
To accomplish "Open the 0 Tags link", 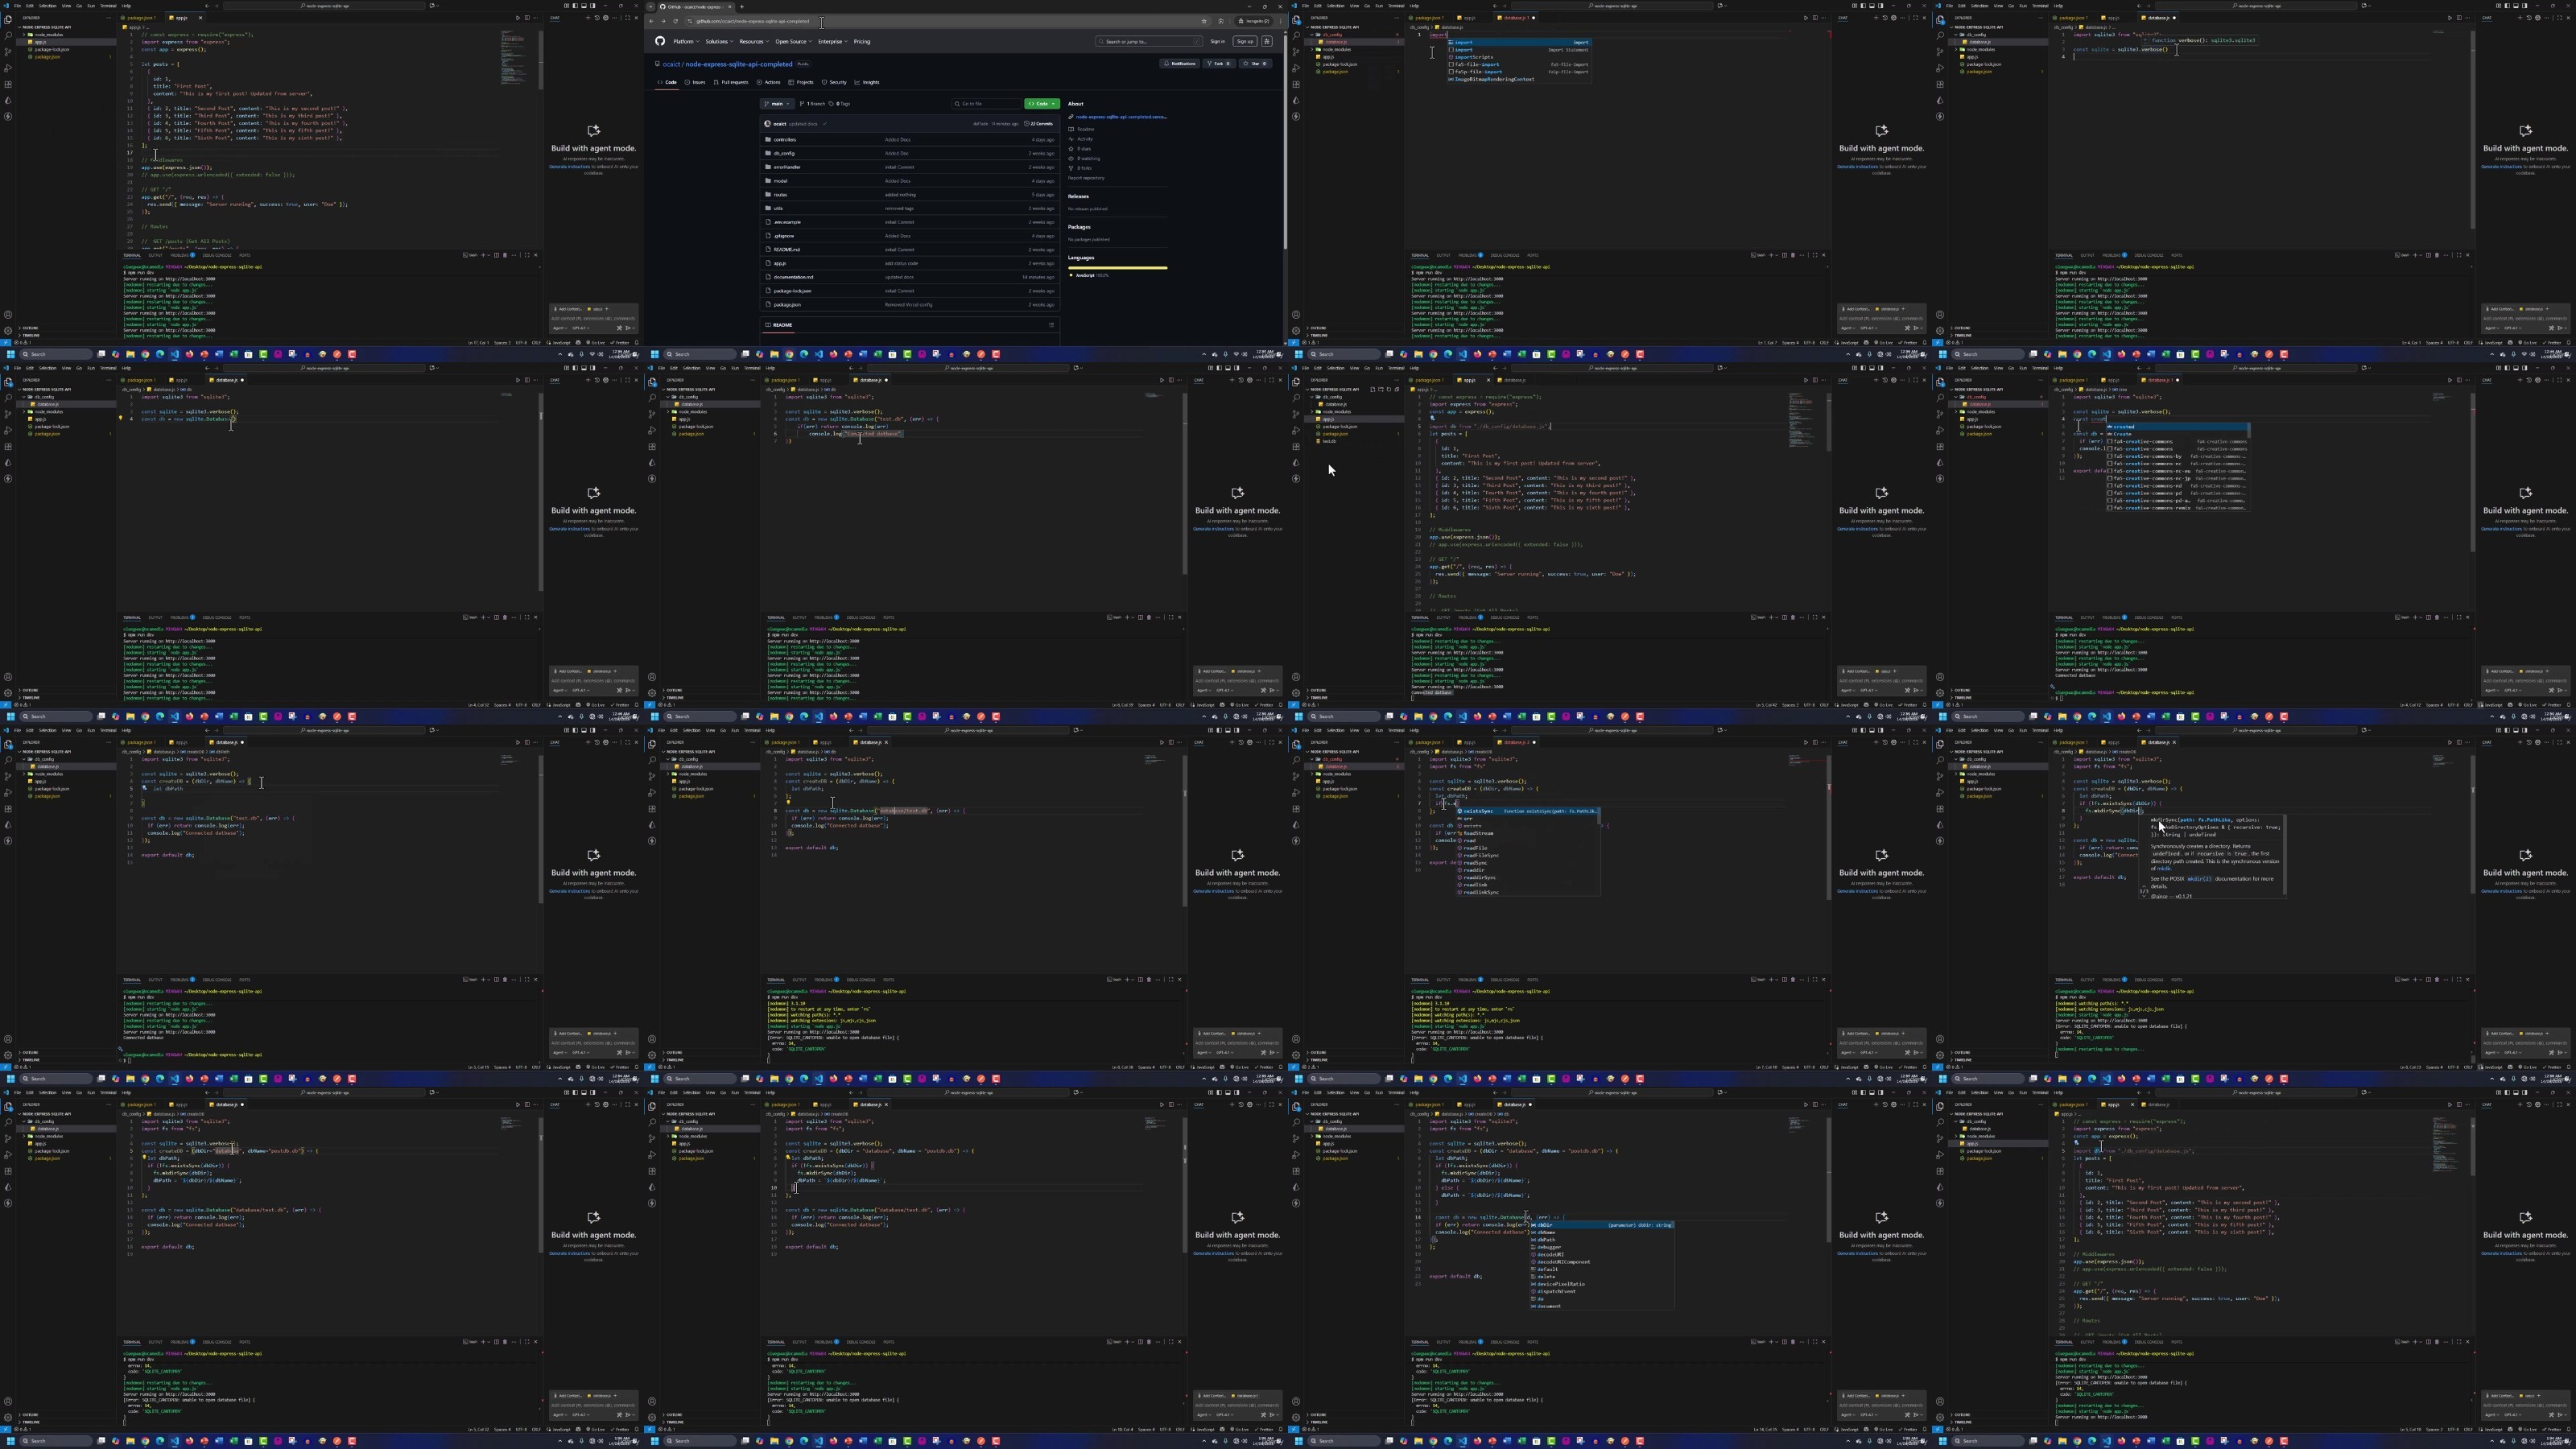I will click(x=840, y=104).
